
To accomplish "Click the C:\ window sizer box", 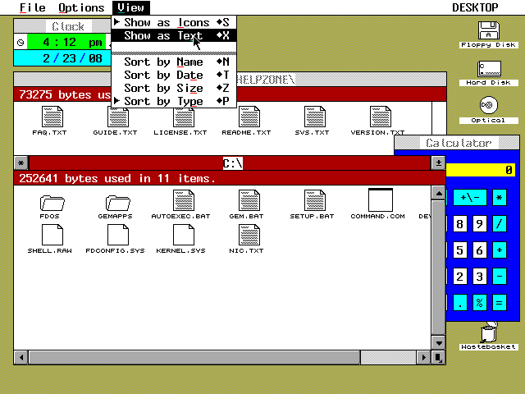I will (438, 357).
